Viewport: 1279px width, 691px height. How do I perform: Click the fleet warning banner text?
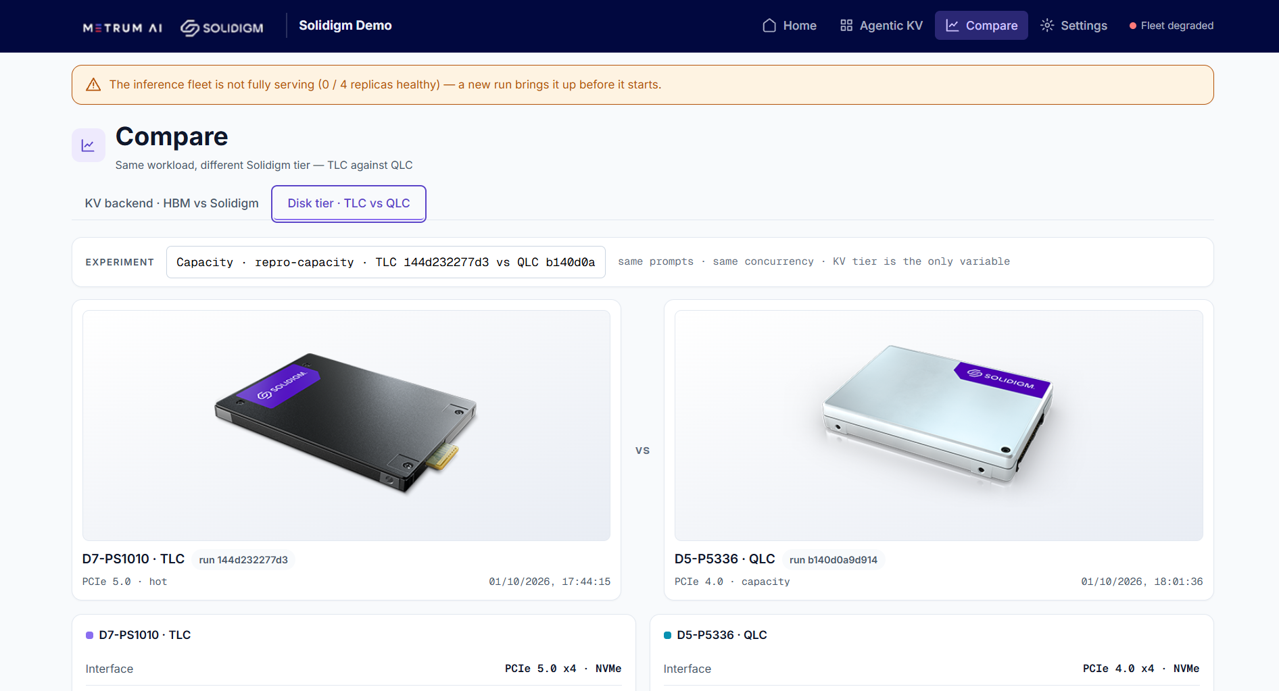(x=385, y=84)
